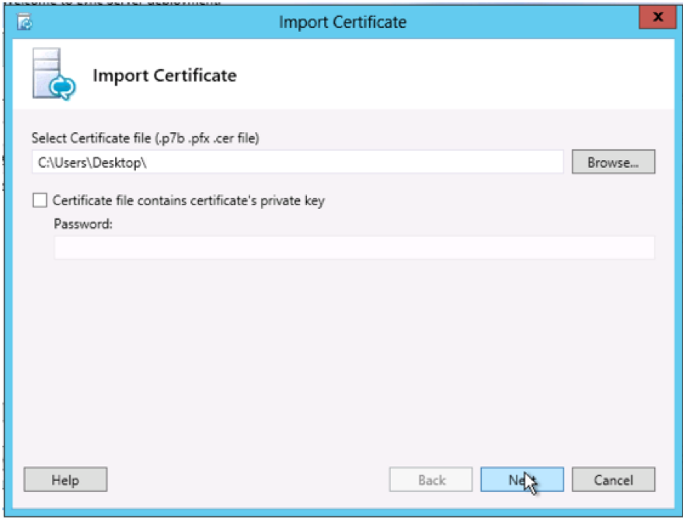
Task: Click the greyed-out Back button
Action: [x=430, y=480]
